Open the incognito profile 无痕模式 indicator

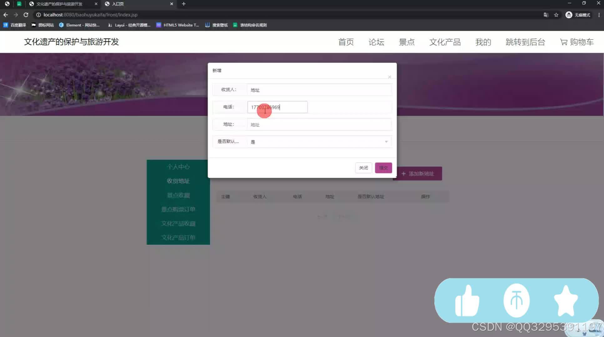[578, 15]
